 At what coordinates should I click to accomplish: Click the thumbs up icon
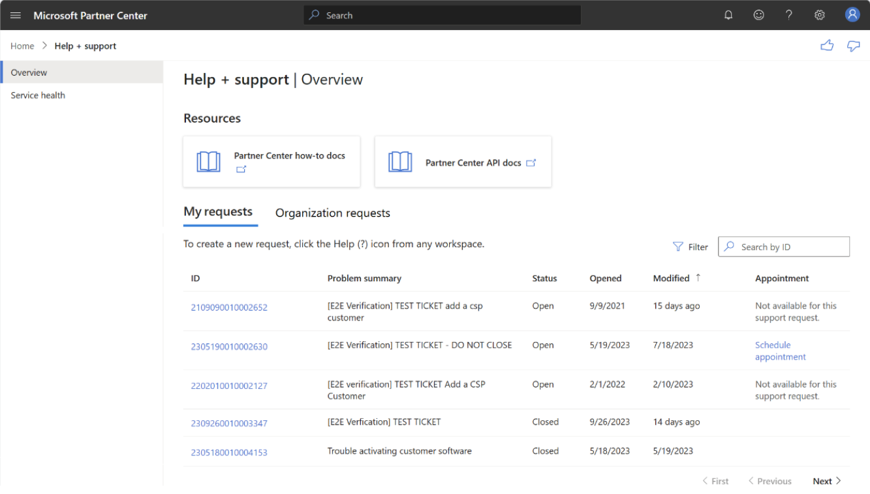pos(827,46)
